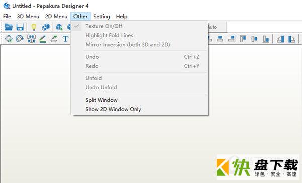This screenshot has width=302, height=183.
Task: Pick the Rotate part tool
Action: point(20,39)
